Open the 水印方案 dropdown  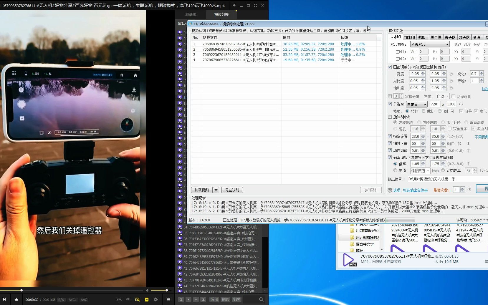430,44
